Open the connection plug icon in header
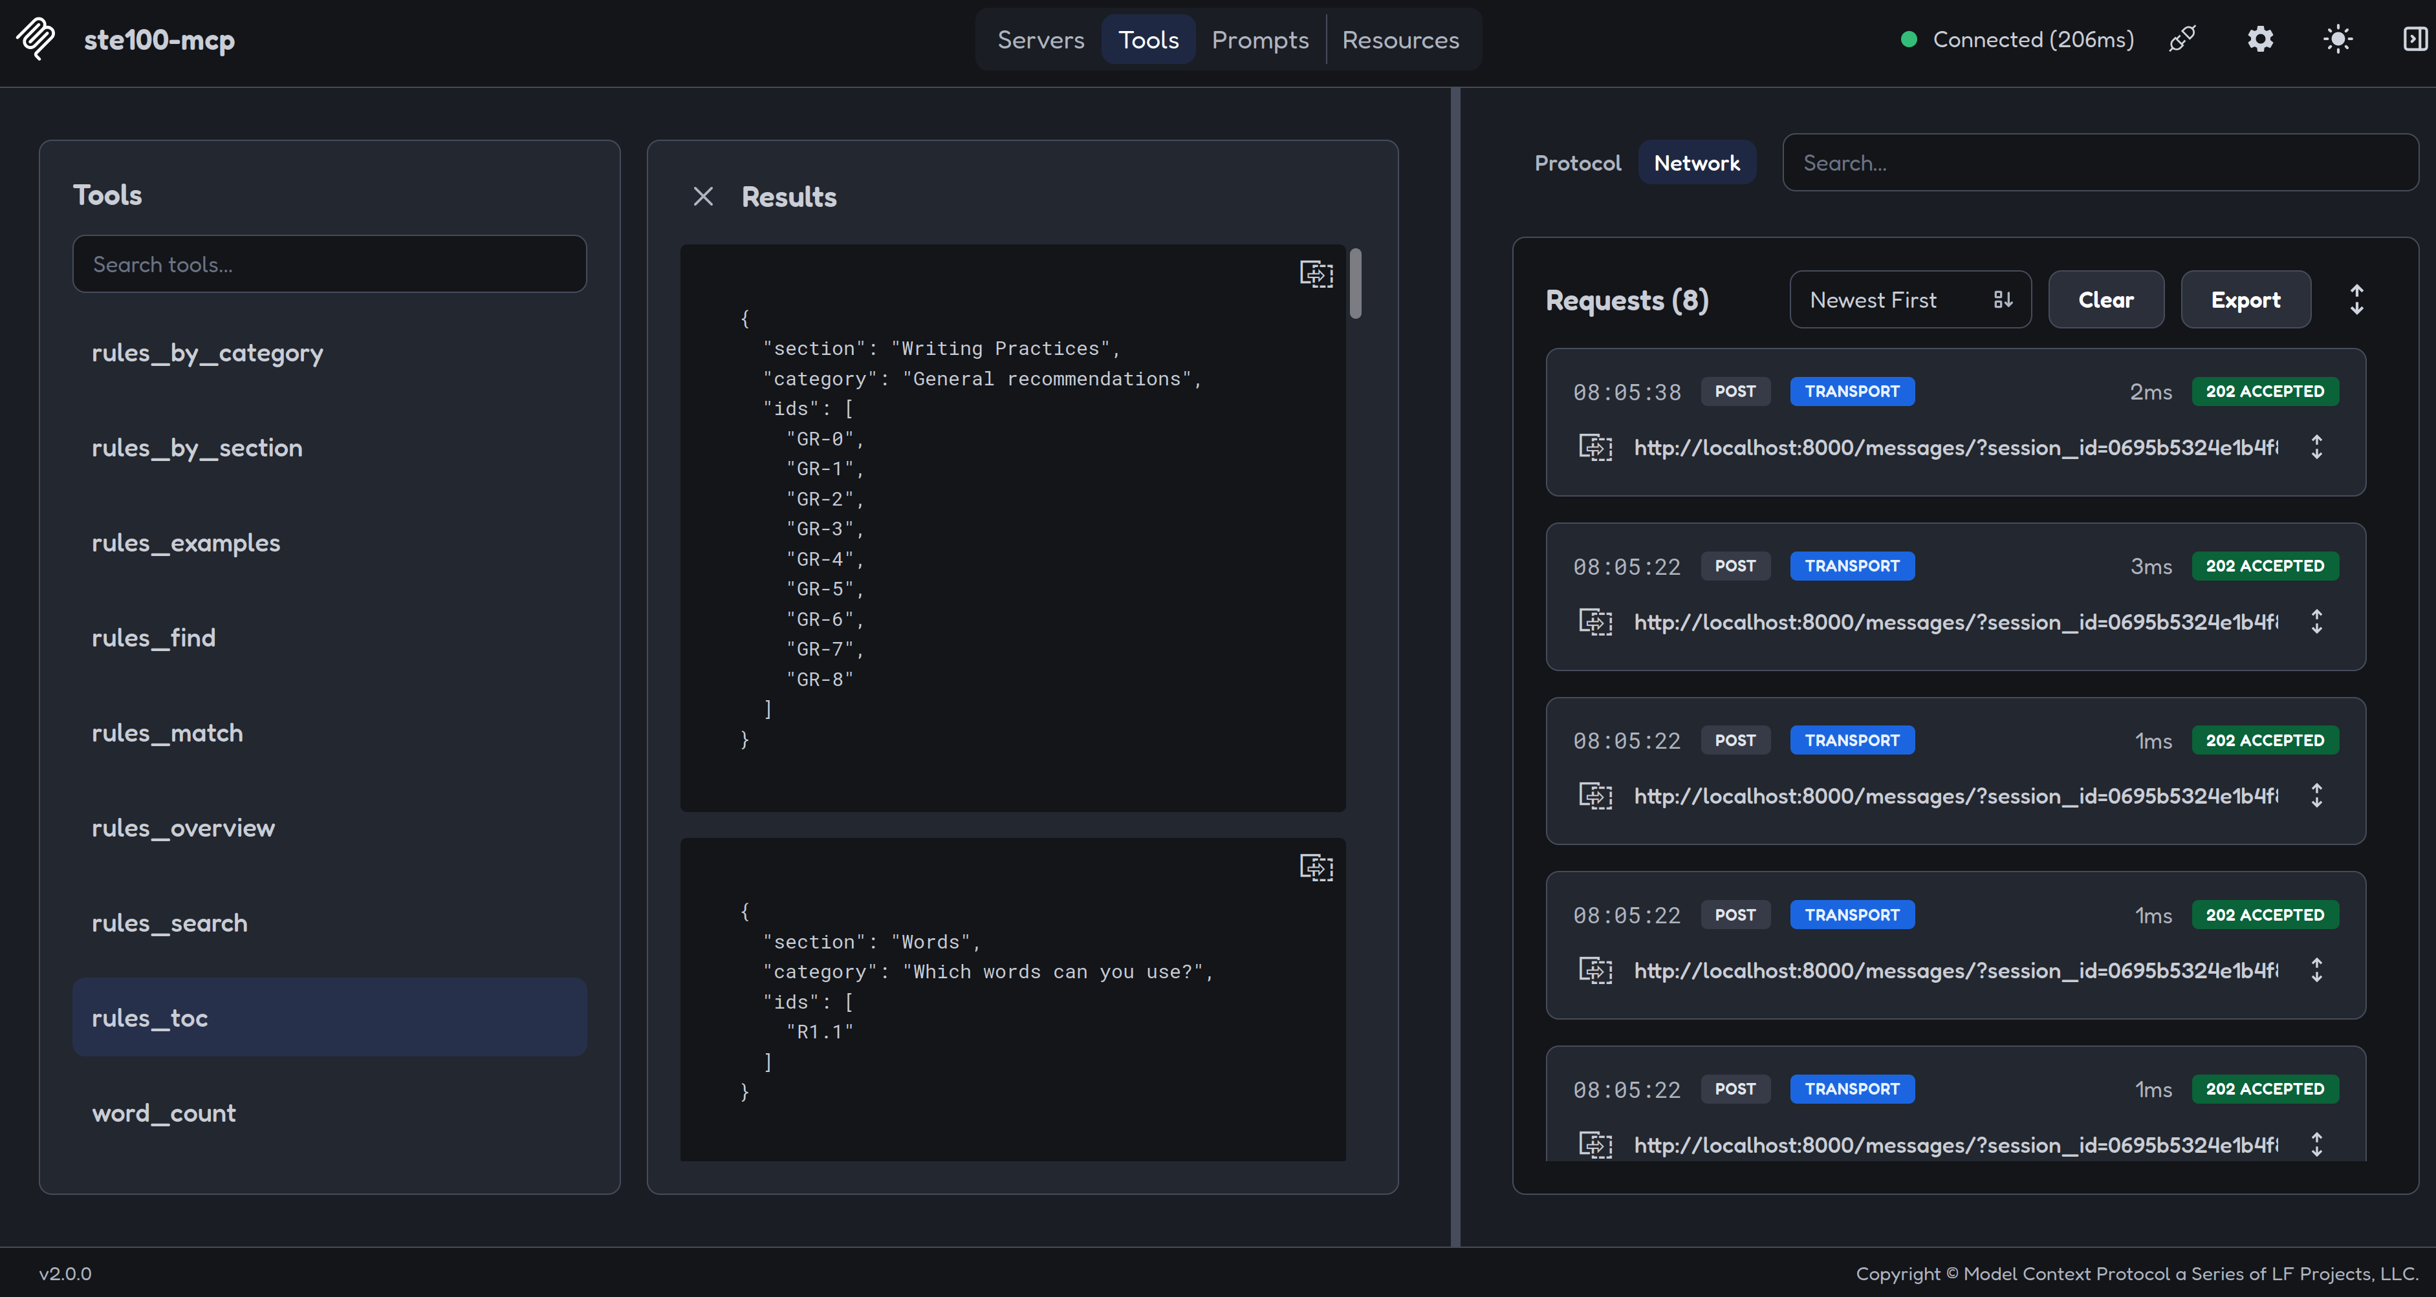 tap(2182, 39)
